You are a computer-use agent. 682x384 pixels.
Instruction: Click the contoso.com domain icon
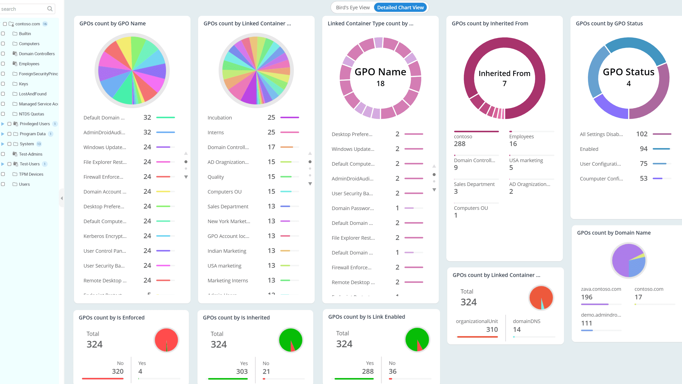11,24
